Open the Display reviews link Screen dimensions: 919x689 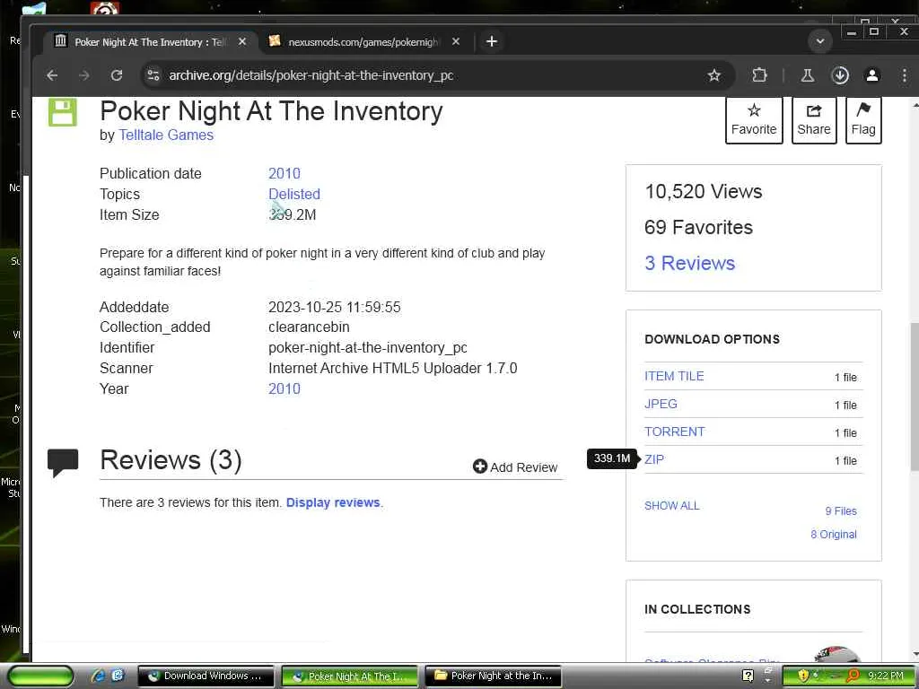point(333,502)
